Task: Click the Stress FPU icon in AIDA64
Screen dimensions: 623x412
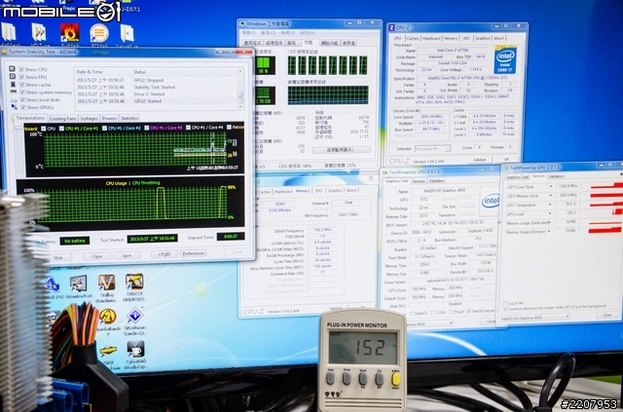Action: click(13, 76)
